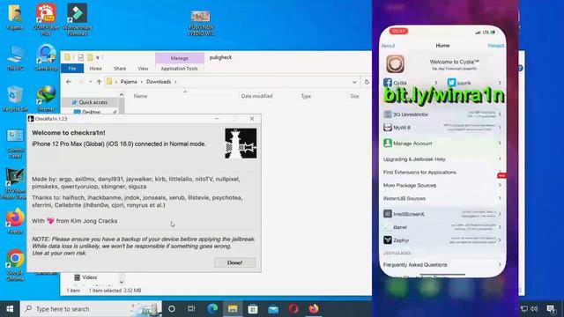Open Upgrading & Jailbreak Help
Image resolution: width=564 pixels, height=317 pixels.
pos(442,159)
